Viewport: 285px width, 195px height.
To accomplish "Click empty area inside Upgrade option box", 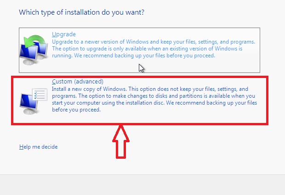I will click(200, 66).
